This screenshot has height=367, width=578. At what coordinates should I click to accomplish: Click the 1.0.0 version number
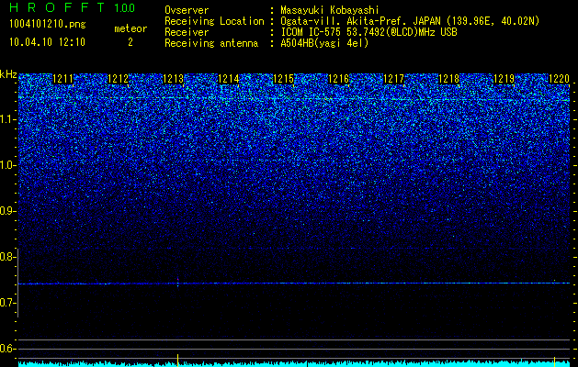(x=125, y=7)
